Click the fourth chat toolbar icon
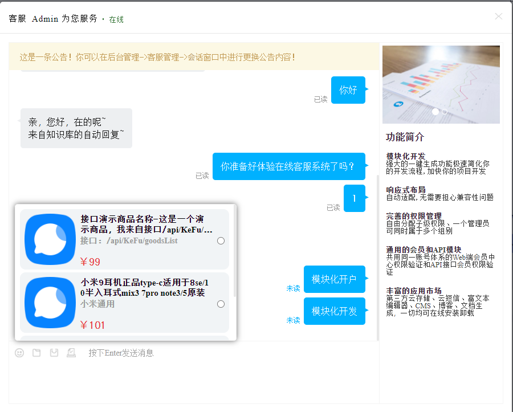This screenshot has width=513, height=412. tap(71, 353)
